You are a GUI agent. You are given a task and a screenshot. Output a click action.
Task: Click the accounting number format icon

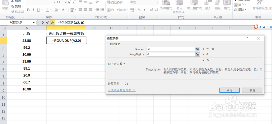coord(132,10)
